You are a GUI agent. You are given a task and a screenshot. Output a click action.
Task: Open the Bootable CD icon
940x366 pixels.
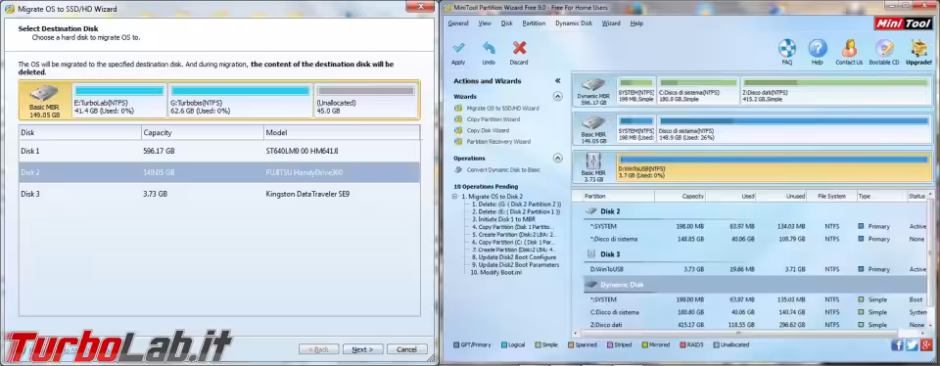(x=884, y=48)
